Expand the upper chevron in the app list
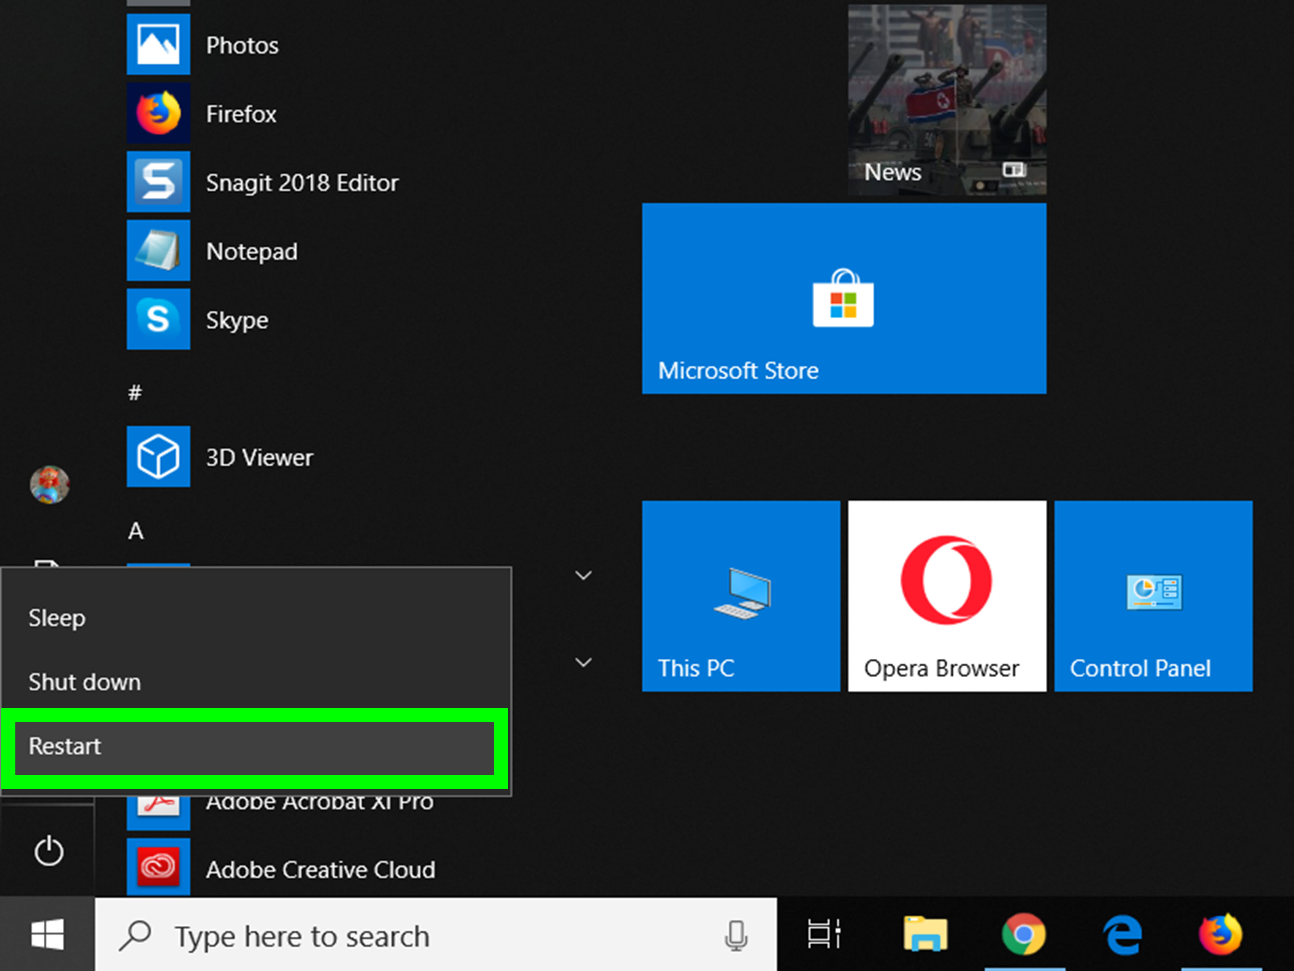This screenshot has width=1294, height=971. [x=583, y=575]
